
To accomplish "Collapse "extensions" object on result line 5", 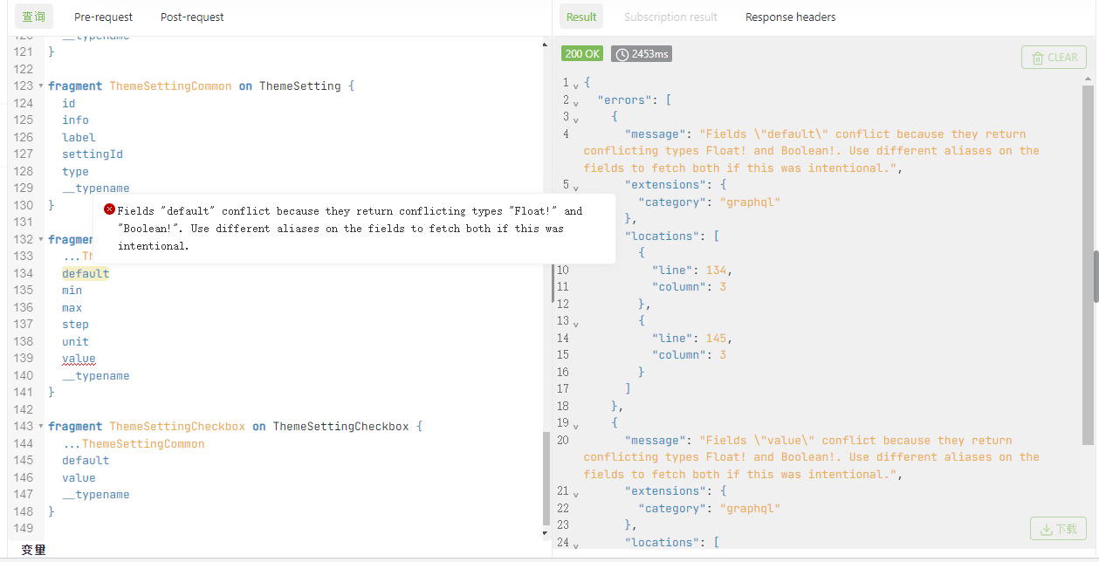I will tap(576, 186).
